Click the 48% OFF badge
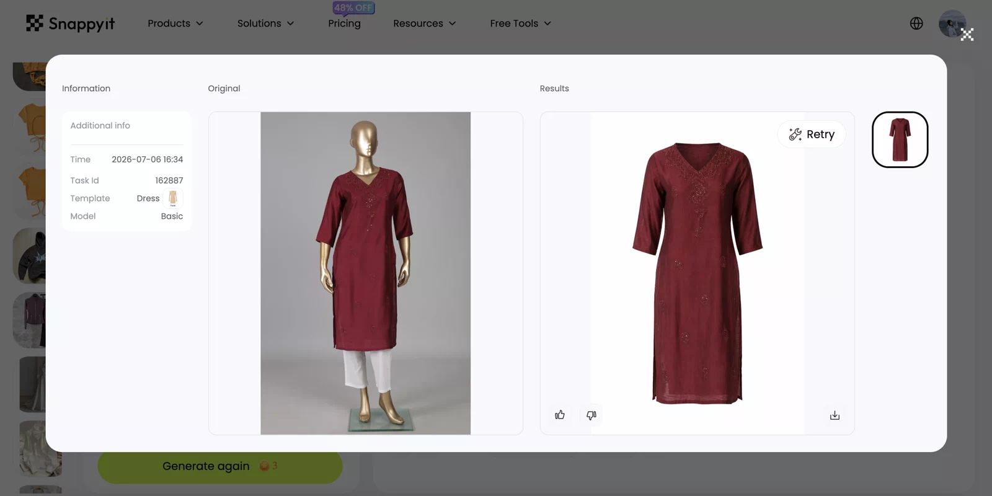 click(353, 8)
